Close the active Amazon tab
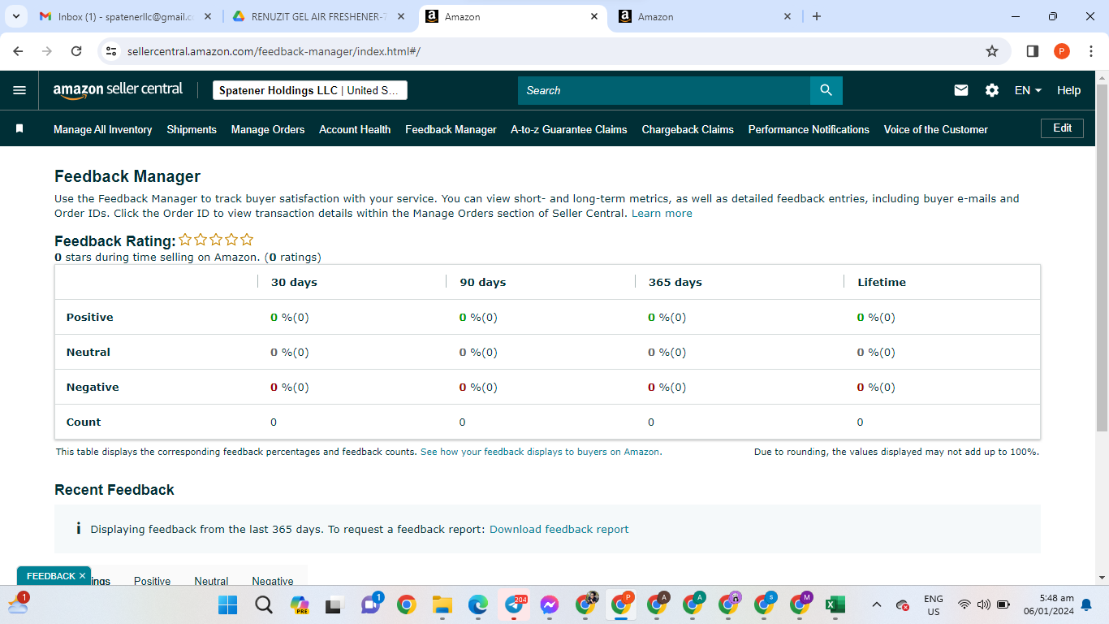The height and width of the screenshot is (624, 1109). [593, 16]
